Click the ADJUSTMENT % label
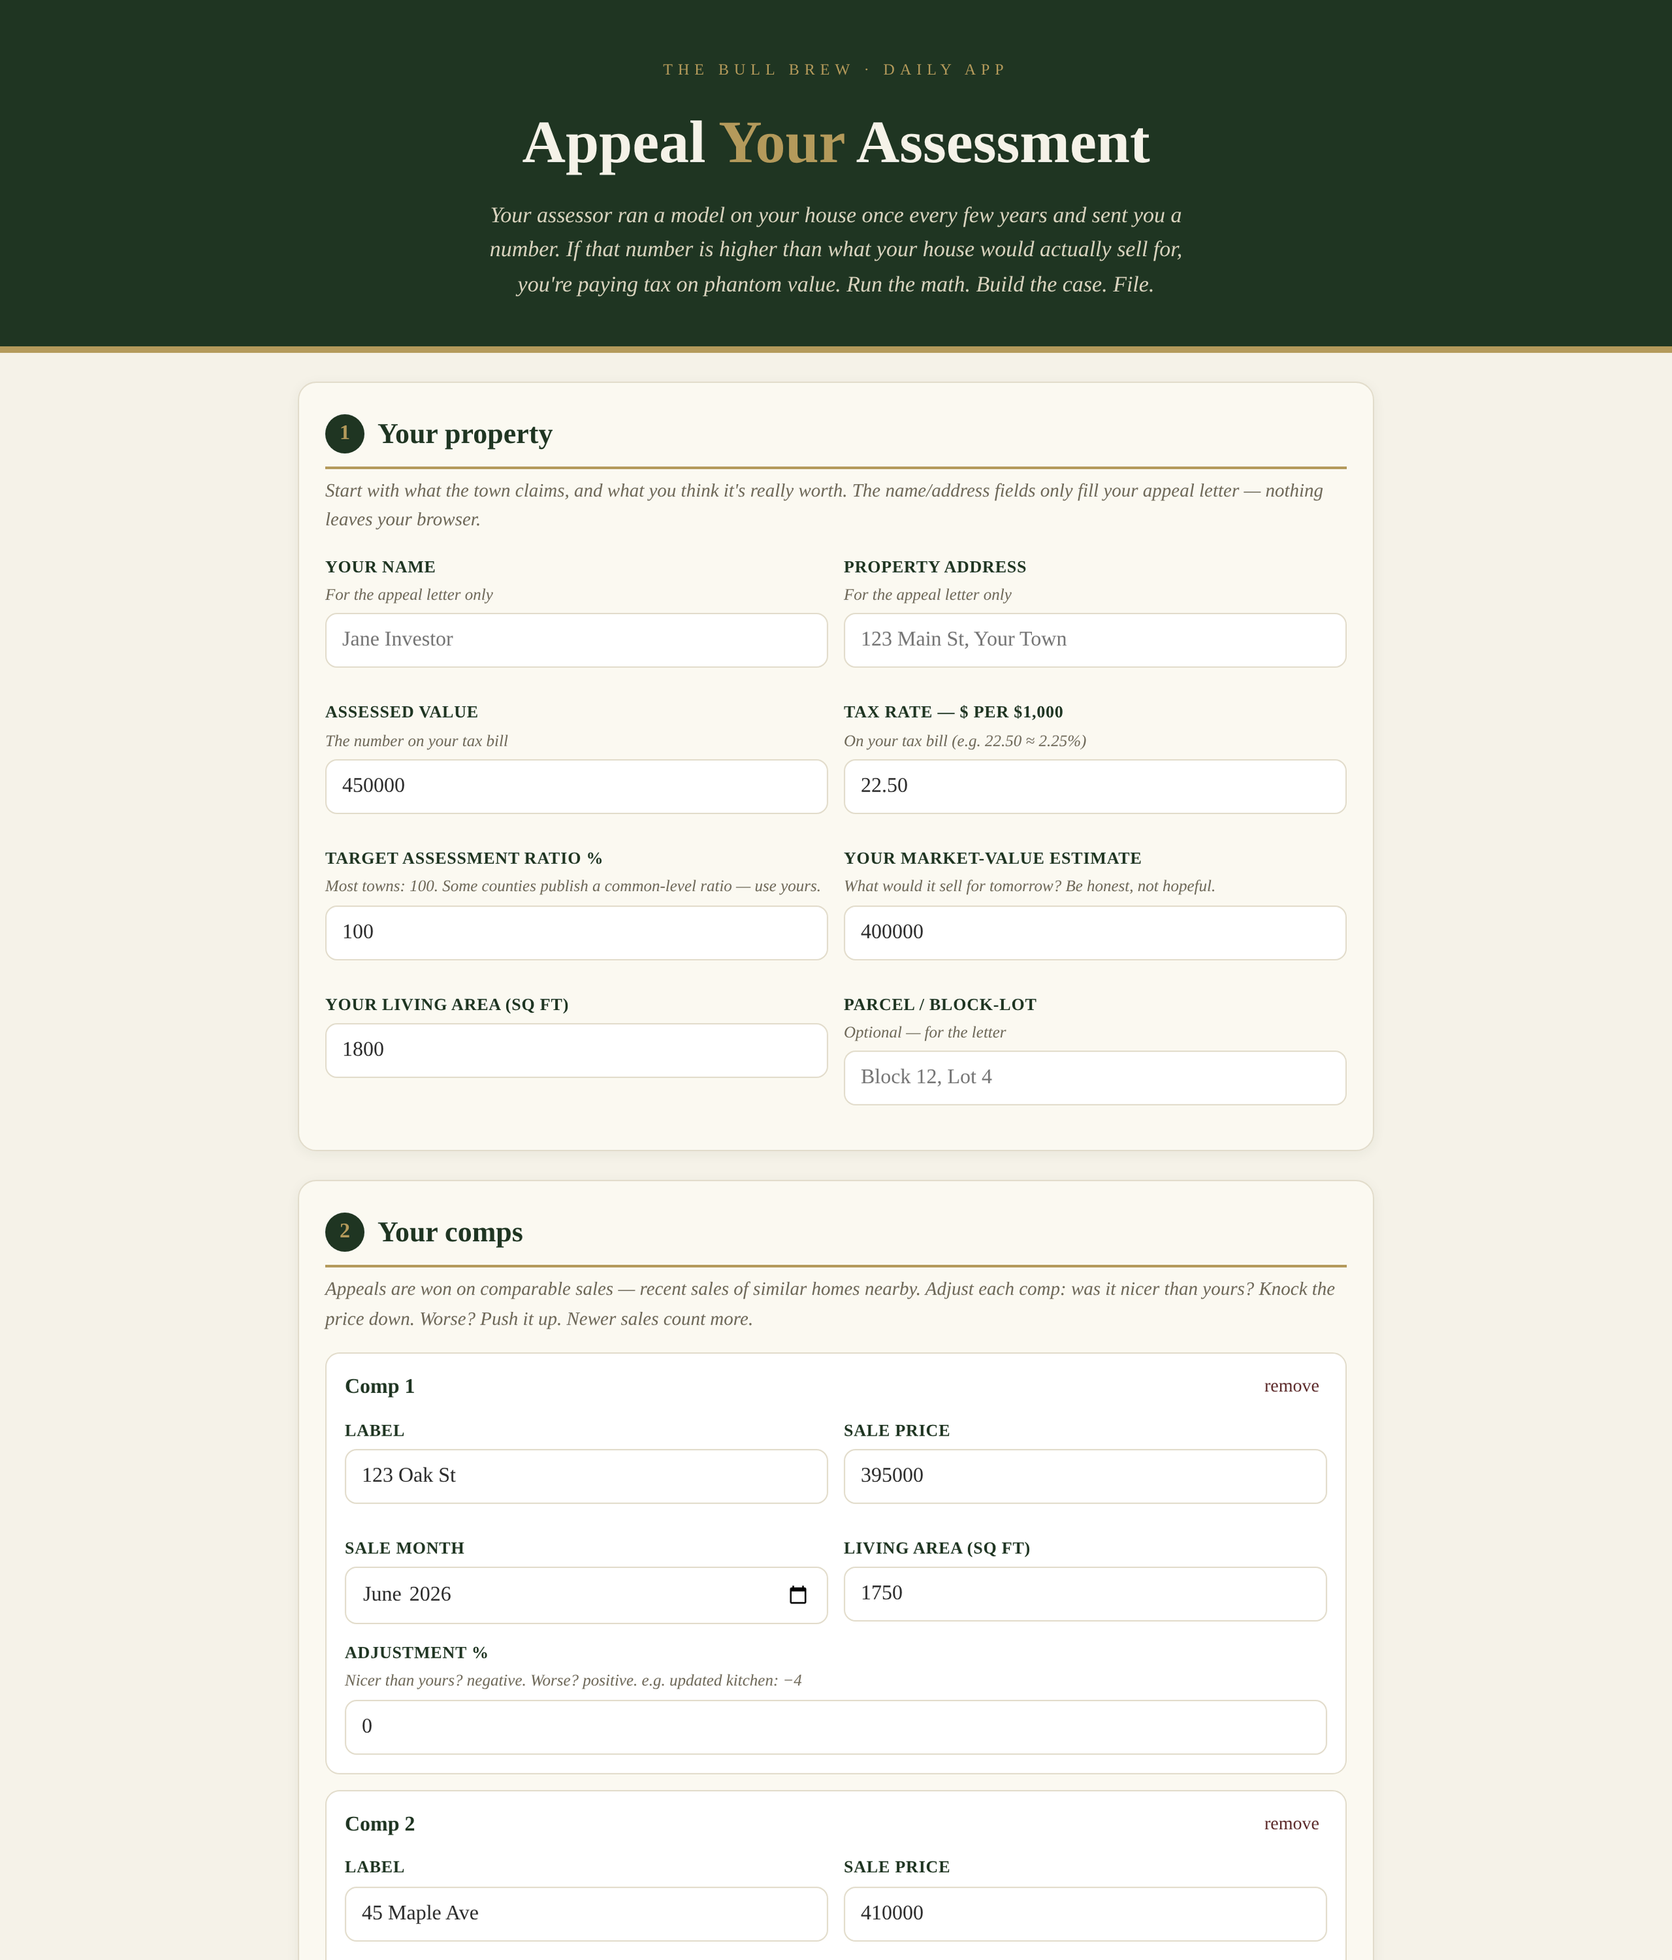 [x=416, y=1652]
